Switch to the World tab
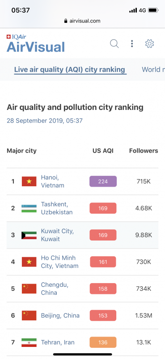Image resolution: width=165 pixels, height=359 pixels. tap(153, 70)
